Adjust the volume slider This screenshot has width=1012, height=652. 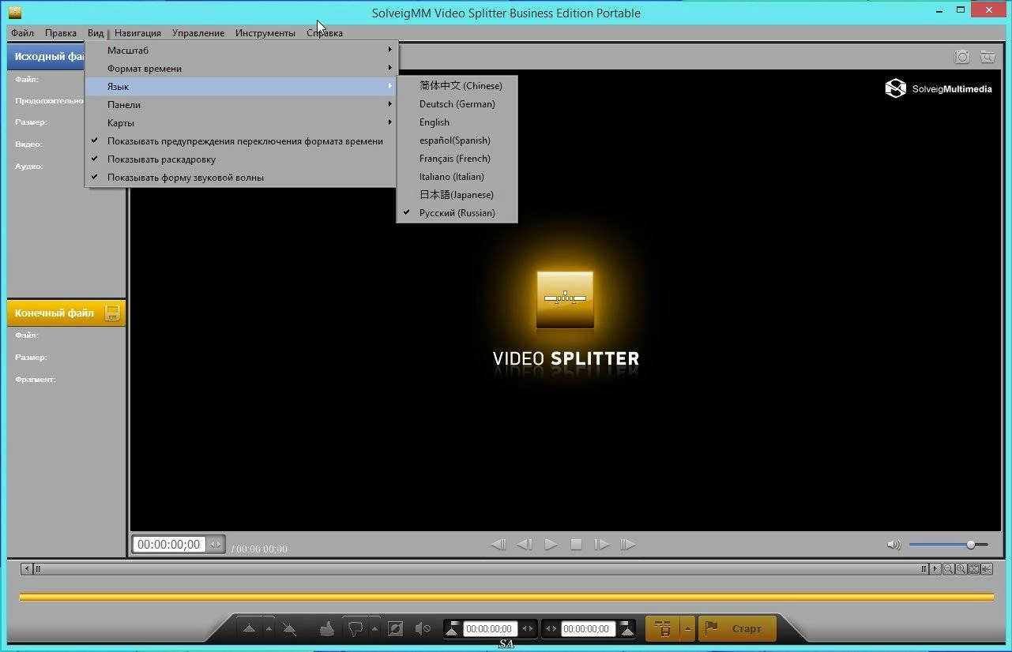click(950, 545)
